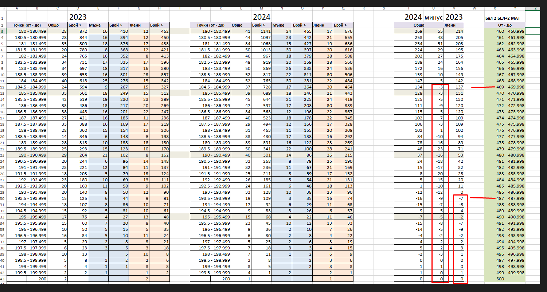Click column header A
The height and width of the screenshot is (292, 547).
coord(17,8)
